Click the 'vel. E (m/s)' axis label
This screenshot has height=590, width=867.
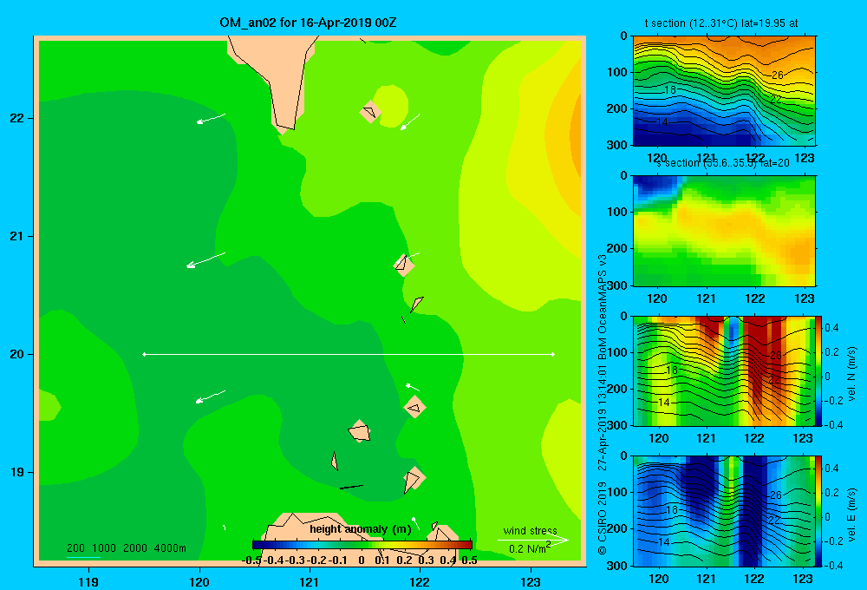coord(852,515)
